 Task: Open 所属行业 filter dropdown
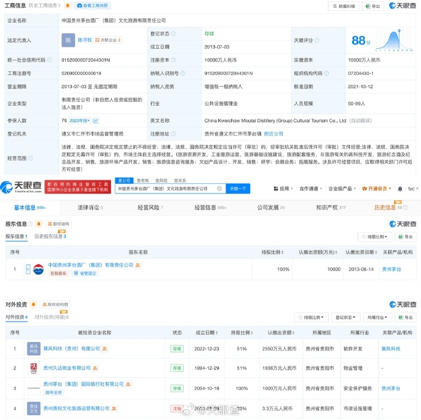pos(377,317)
